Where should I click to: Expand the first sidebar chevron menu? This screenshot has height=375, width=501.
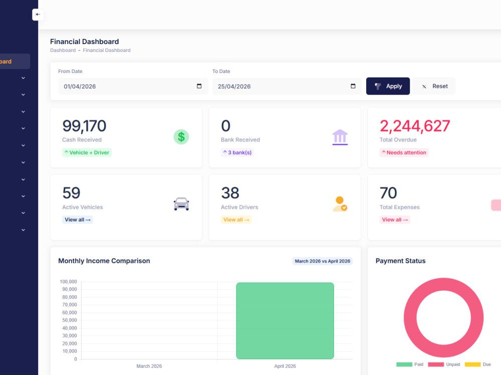click(x=24, y=78)
